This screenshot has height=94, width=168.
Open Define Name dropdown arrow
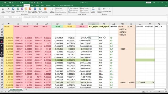coord(63,8)
